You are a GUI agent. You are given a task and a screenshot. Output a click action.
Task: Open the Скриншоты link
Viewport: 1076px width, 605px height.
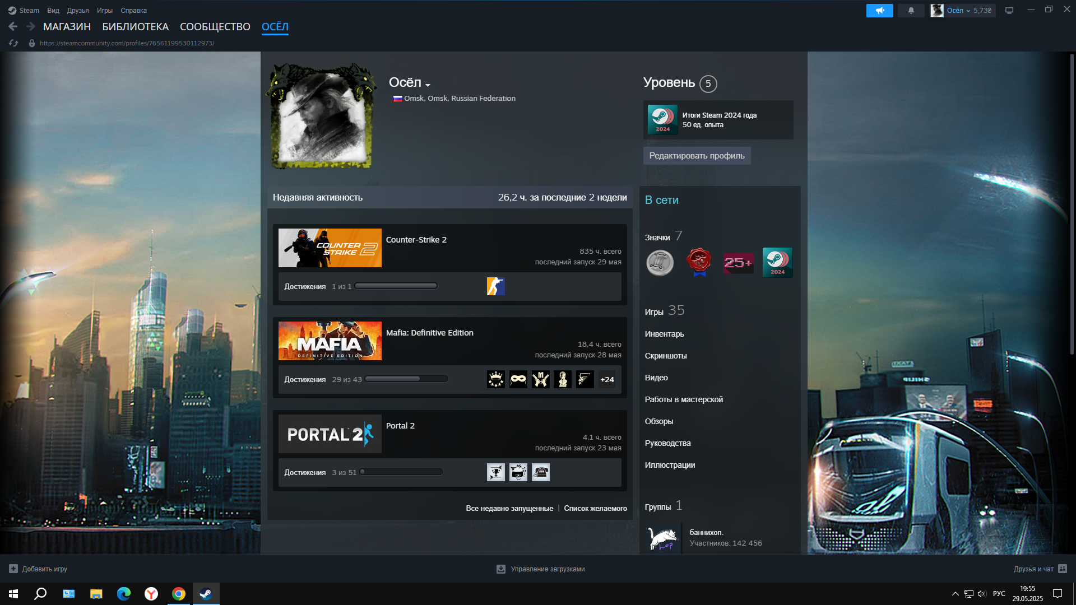pos(666,356)
